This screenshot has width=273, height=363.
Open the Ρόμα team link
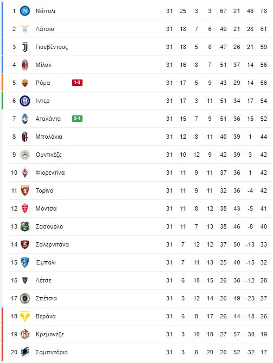(x=43, y=83)
